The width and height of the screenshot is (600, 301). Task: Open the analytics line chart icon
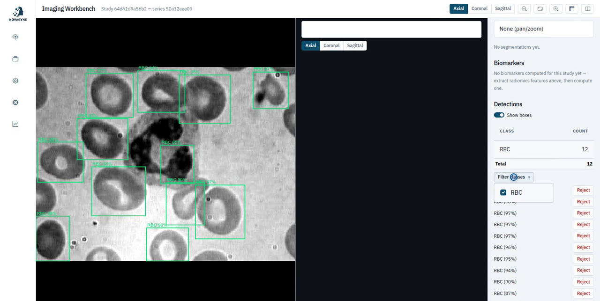point(15,124)
